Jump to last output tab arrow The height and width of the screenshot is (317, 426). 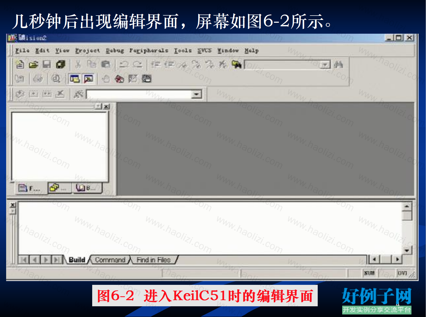57,260
